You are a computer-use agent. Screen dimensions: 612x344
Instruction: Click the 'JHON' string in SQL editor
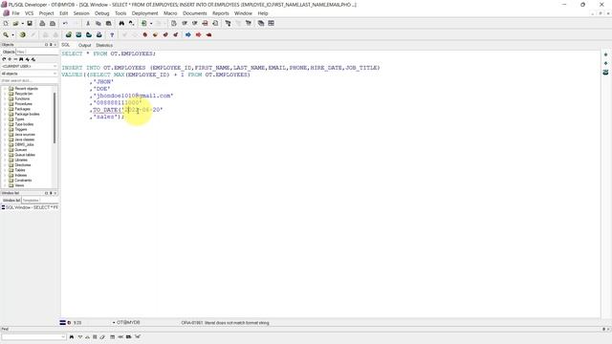(103, 81)
